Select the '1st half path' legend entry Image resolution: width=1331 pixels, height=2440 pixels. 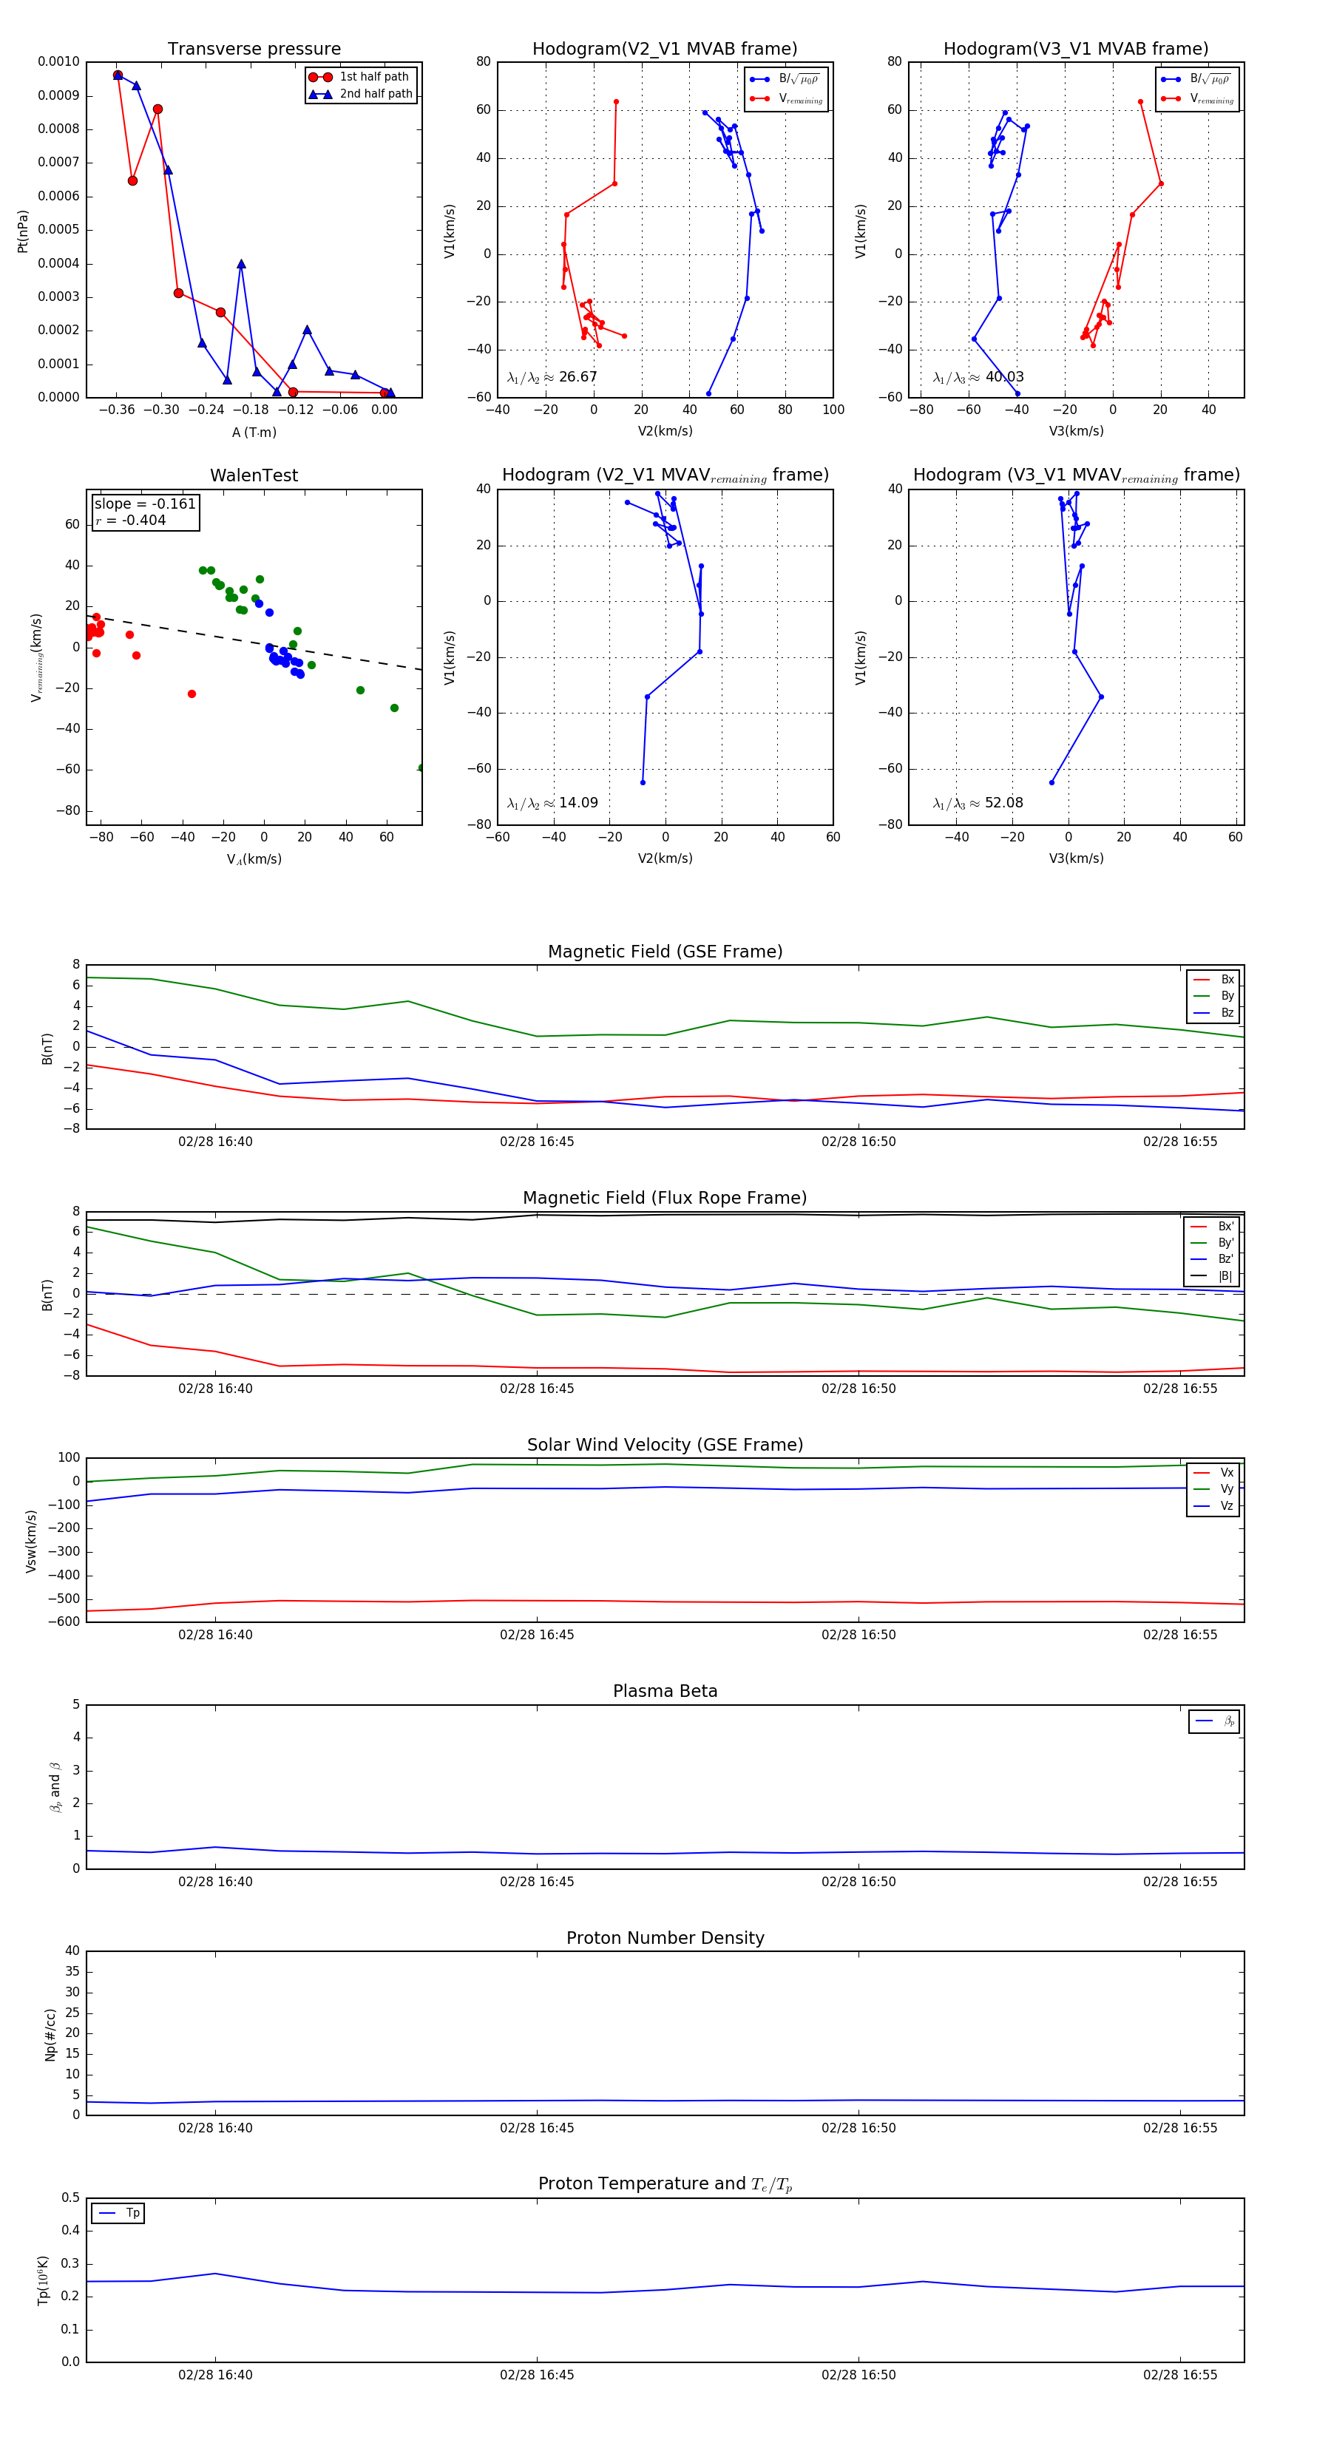click(x=360, y=77)
